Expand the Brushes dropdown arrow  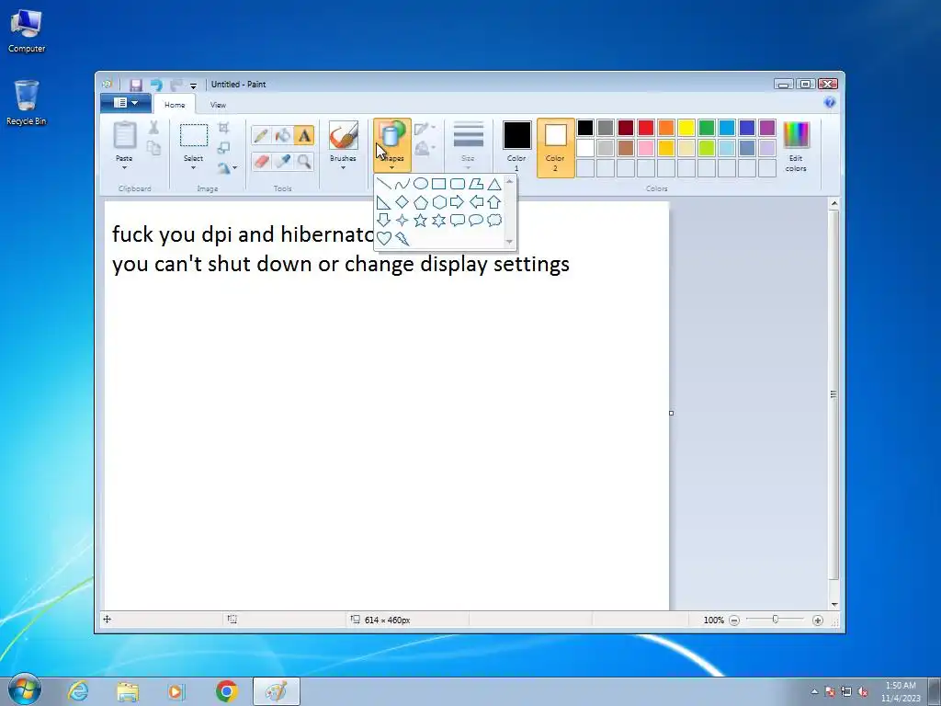[x=343, y=168]
